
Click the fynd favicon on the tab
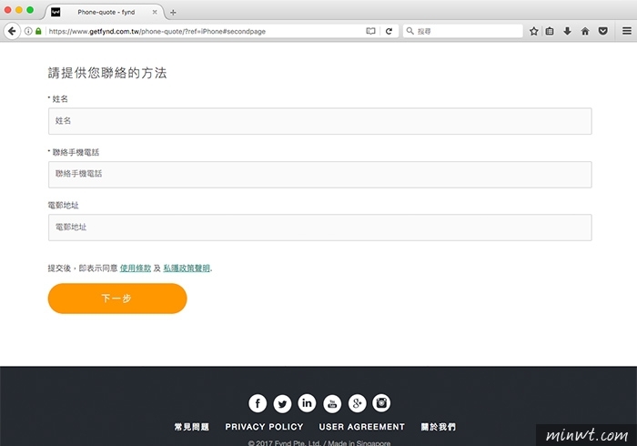point(56,12)
